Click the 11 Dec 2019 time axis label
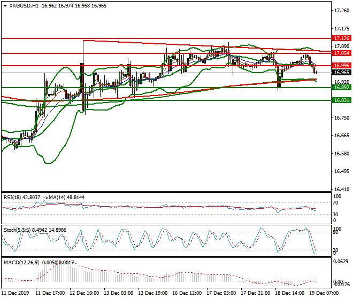This screenshot has width=353, height=299. tap(16, 293)
